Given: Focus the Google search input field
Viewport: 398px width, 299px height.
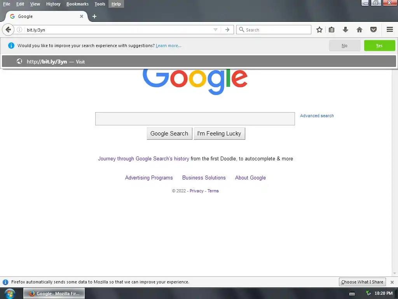Looking at the screenshot, I should coord(195,119).
